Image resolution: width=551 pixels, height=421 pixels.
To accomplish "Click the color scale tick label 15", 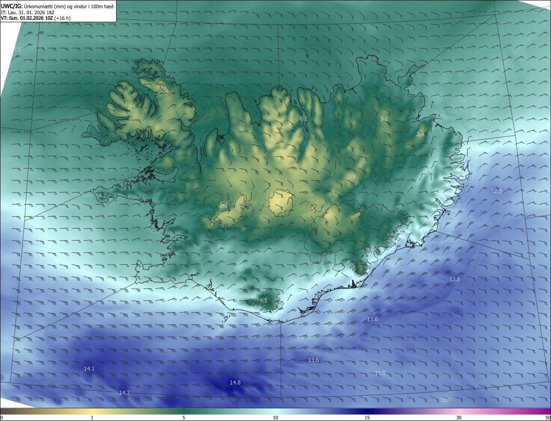I will (367, 418).
